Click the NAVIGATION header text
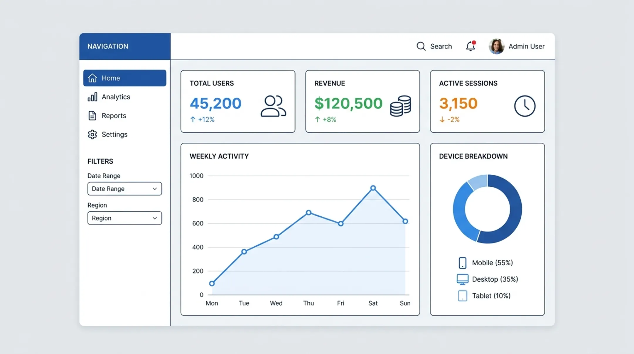 click(x=108, y=46)
